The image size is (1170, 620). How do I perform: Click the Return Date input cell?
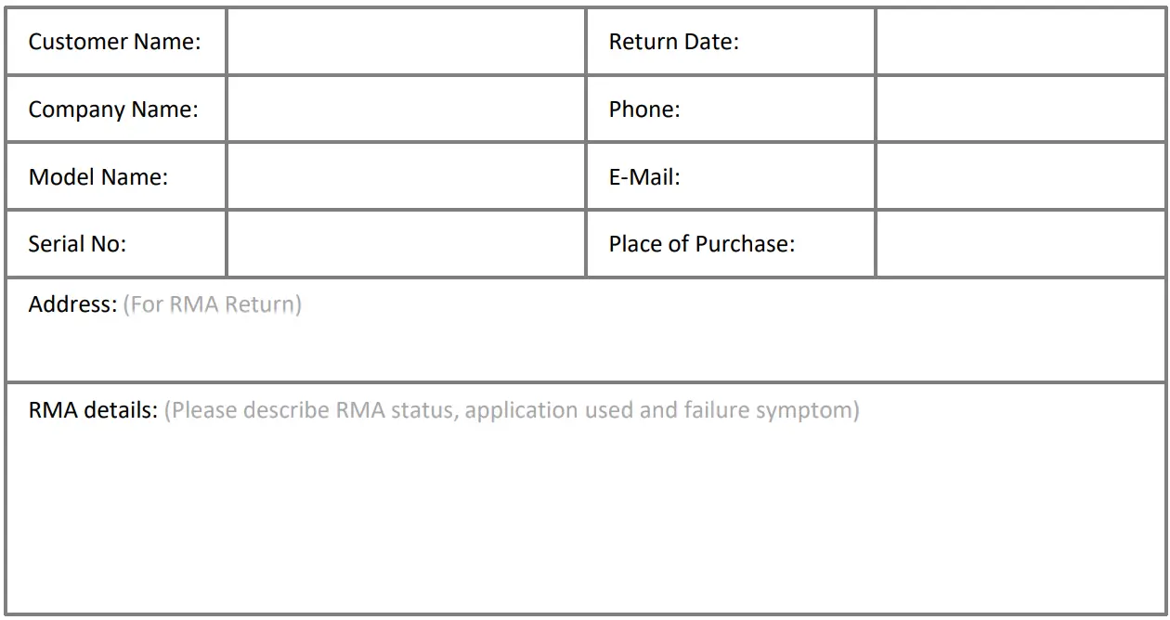coord(1020,42)
